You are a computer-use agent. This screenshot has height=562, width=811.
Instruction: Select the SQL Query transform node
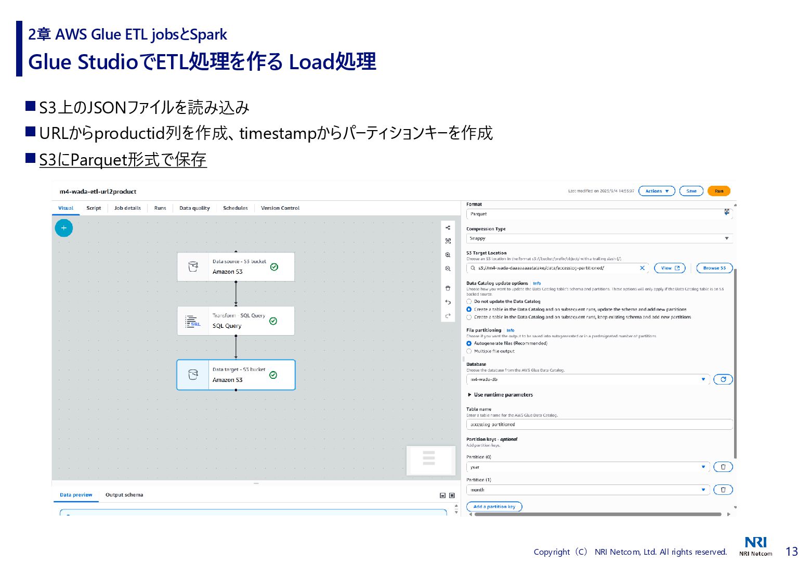pyautogui.click(x=236, y=321)
